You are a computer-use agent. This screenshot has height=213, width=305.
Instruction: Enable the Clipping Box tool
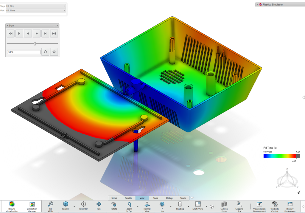click(239, 206)
